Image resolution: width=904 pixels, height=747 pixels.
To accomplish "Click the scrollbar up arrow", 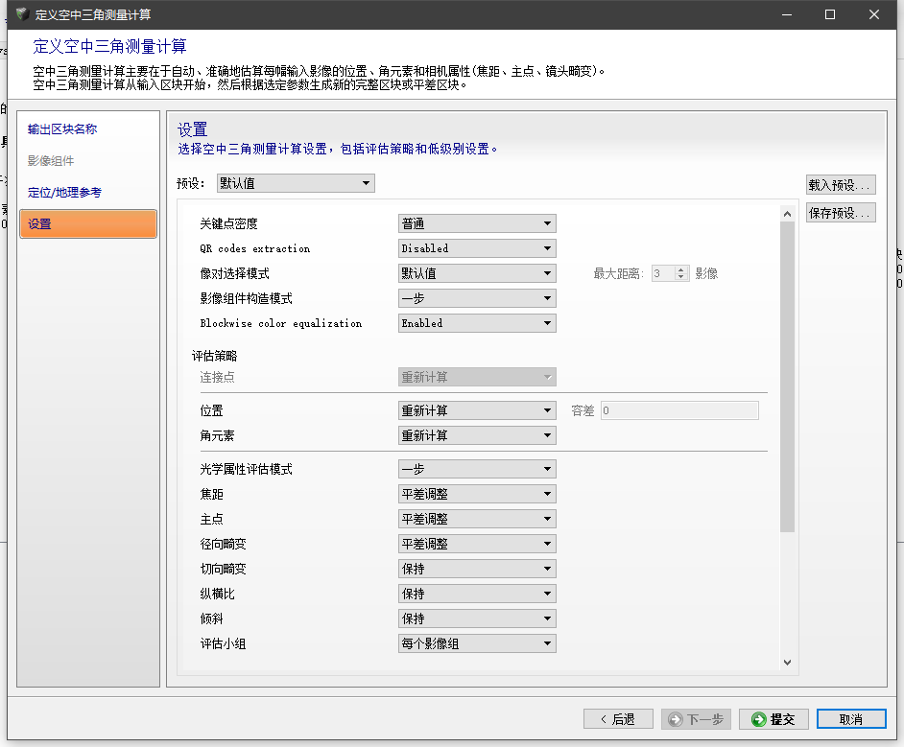I will pos(787,214).
